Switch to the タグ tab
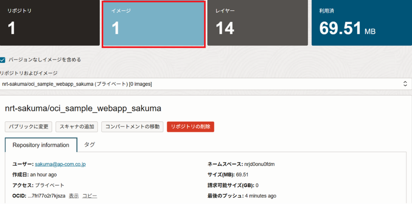 pos(89,145)
